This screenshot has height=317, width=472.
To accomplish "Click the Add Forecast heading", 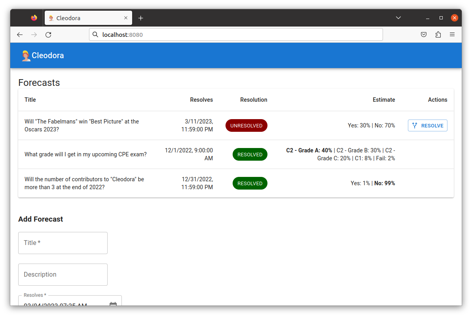I will (x=41, y=219).
